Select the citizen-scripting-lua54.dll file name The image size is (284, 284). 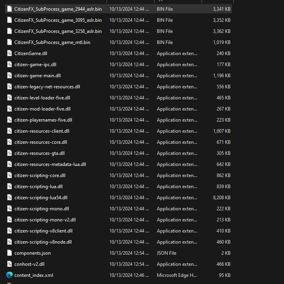click(x=41, y=198)
